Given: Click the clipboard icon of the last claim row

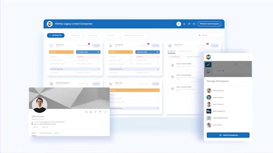Looking at the screenshot, I should pyautogui.click(x=172, y=89).
